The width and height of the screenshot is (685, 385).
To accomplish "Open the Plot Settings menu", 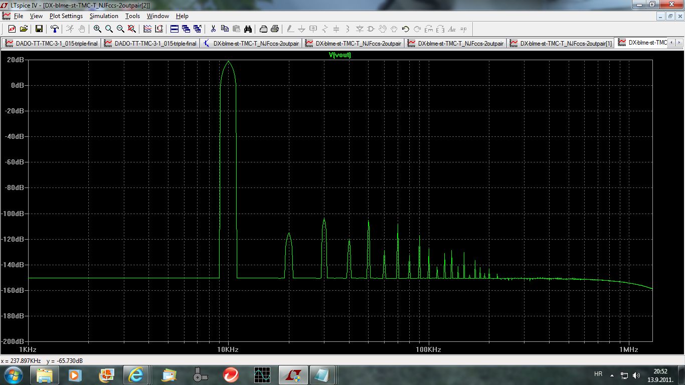I will (x=66, y=16).
